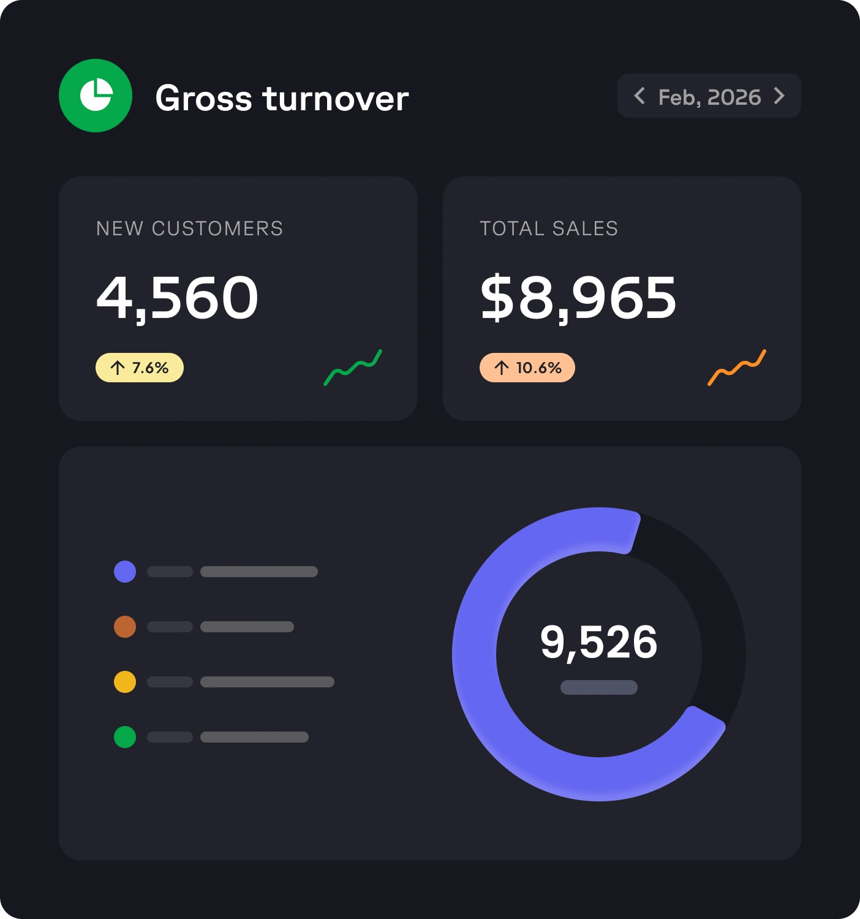Viewport: 860px width, 919px height.
Task: Select the yellow legend dot
Action: [x=125, y=682]
